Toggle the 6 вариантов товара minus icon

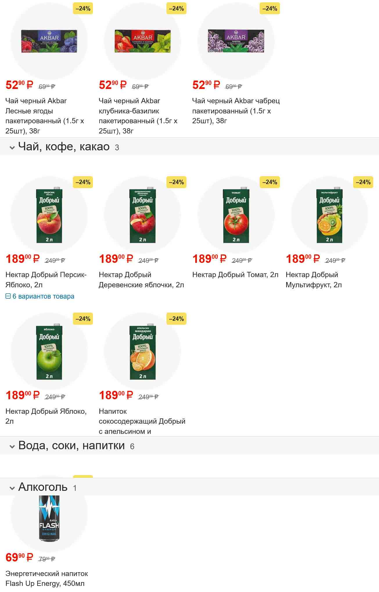tap(8, 296)
